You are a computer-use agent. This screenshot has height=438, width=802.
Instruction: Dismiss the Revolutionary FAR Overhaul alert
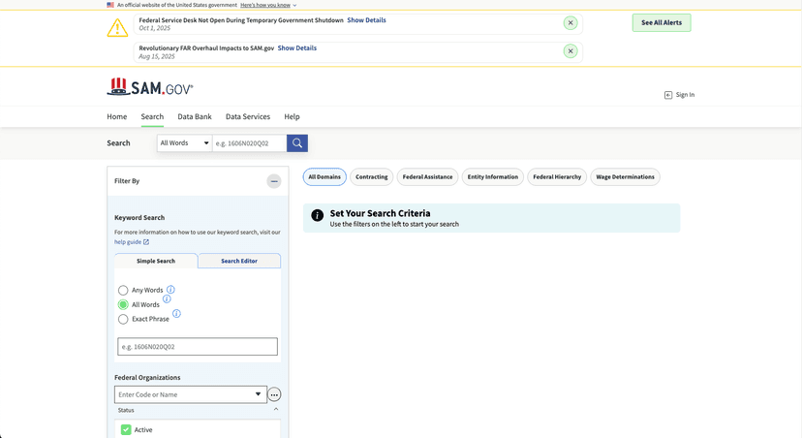[x=571, y=51]
